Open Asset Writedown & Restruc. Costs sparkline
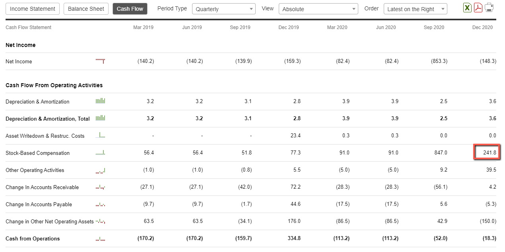This screenshot has height=252, width=505. [x=100, y=135]
